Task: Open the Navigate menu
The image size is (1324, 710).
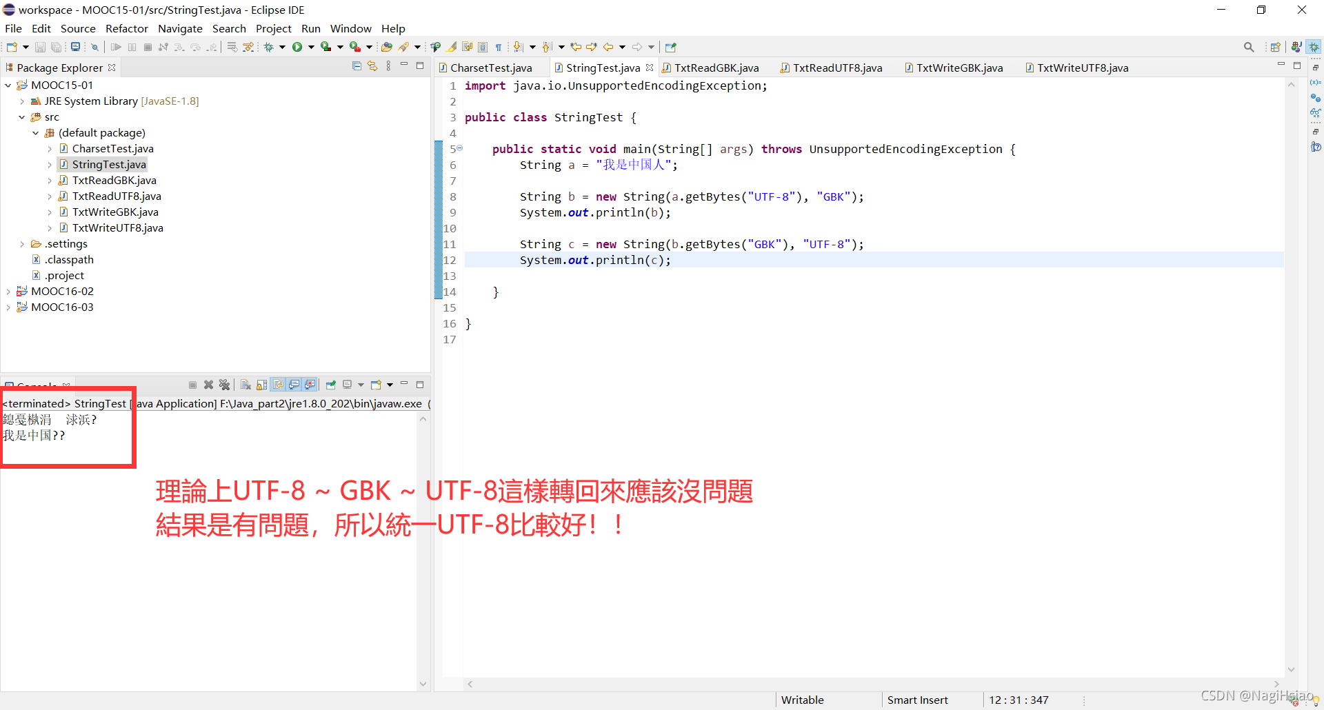Action: coord(180,28)
